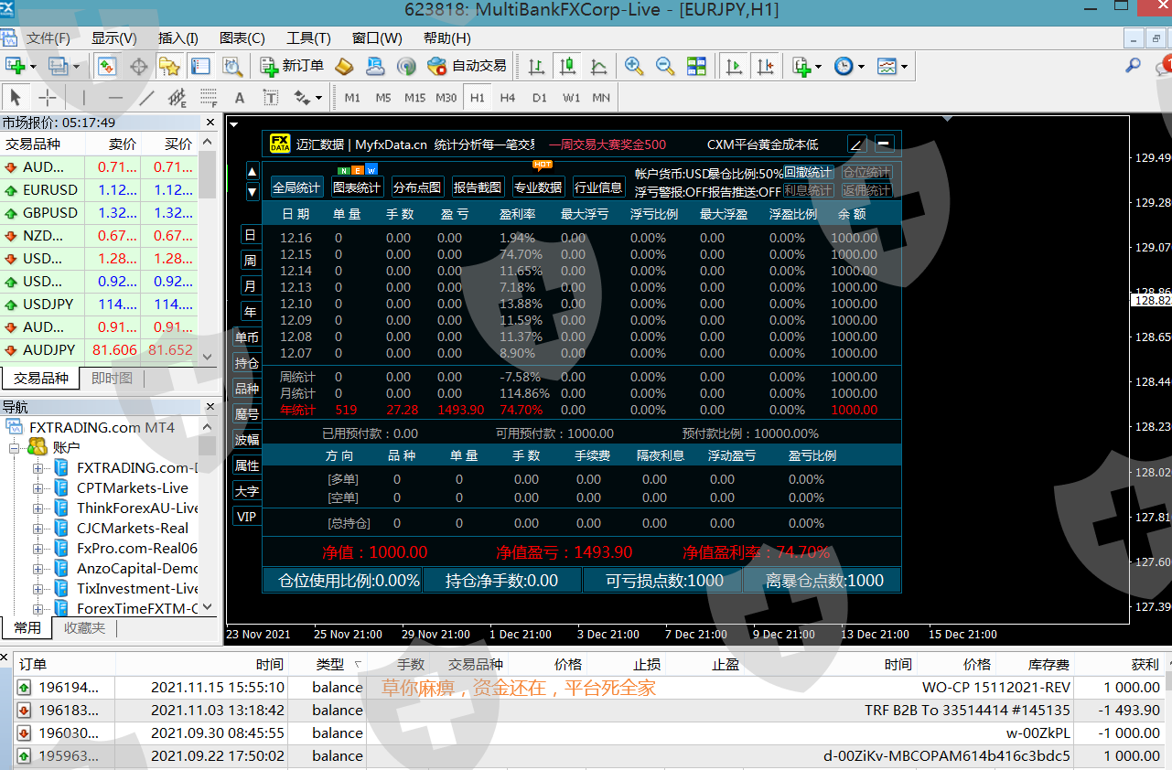Open the 插入(I) menu
This screenshot has width=1172, height=770.
coord(178,37)
